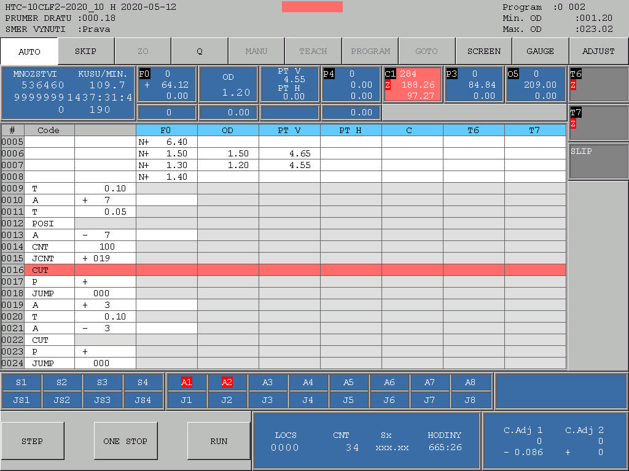Screen dimensions: 629x471
Task: Toggle the S1 sensor button
Action: pyautogui.click(x=21, y=383)
